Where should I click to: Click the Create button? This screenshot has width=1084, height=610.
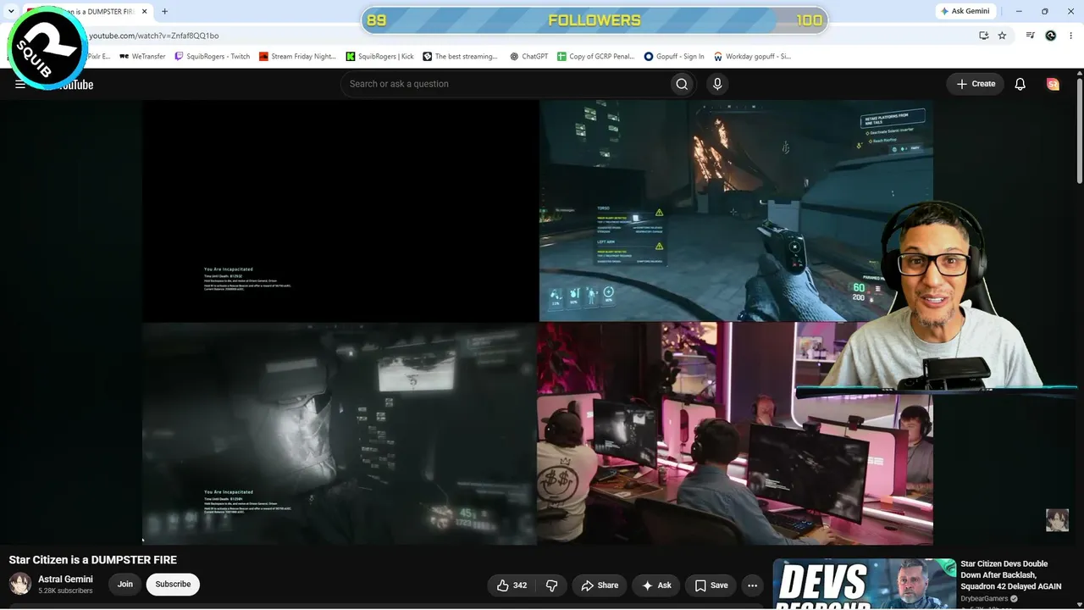(x=976, y=84)
